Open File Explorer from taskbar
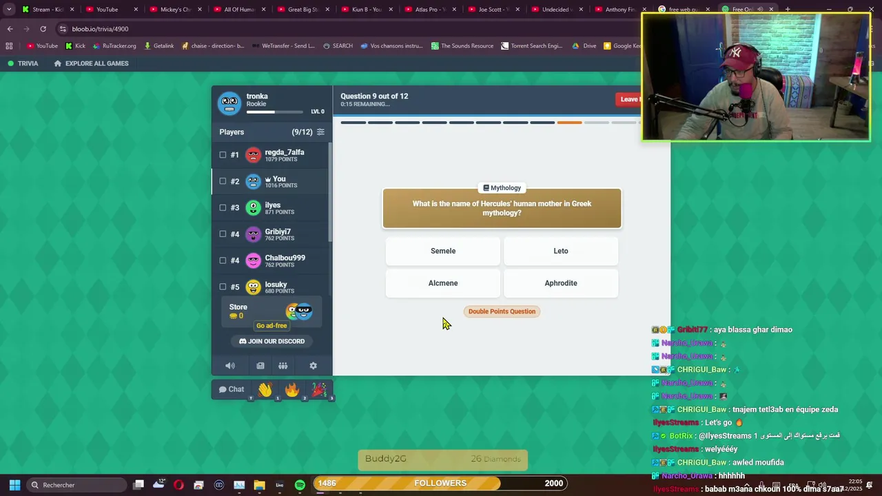The width and height of the screenshot is (882, 496). coord(259,485)
